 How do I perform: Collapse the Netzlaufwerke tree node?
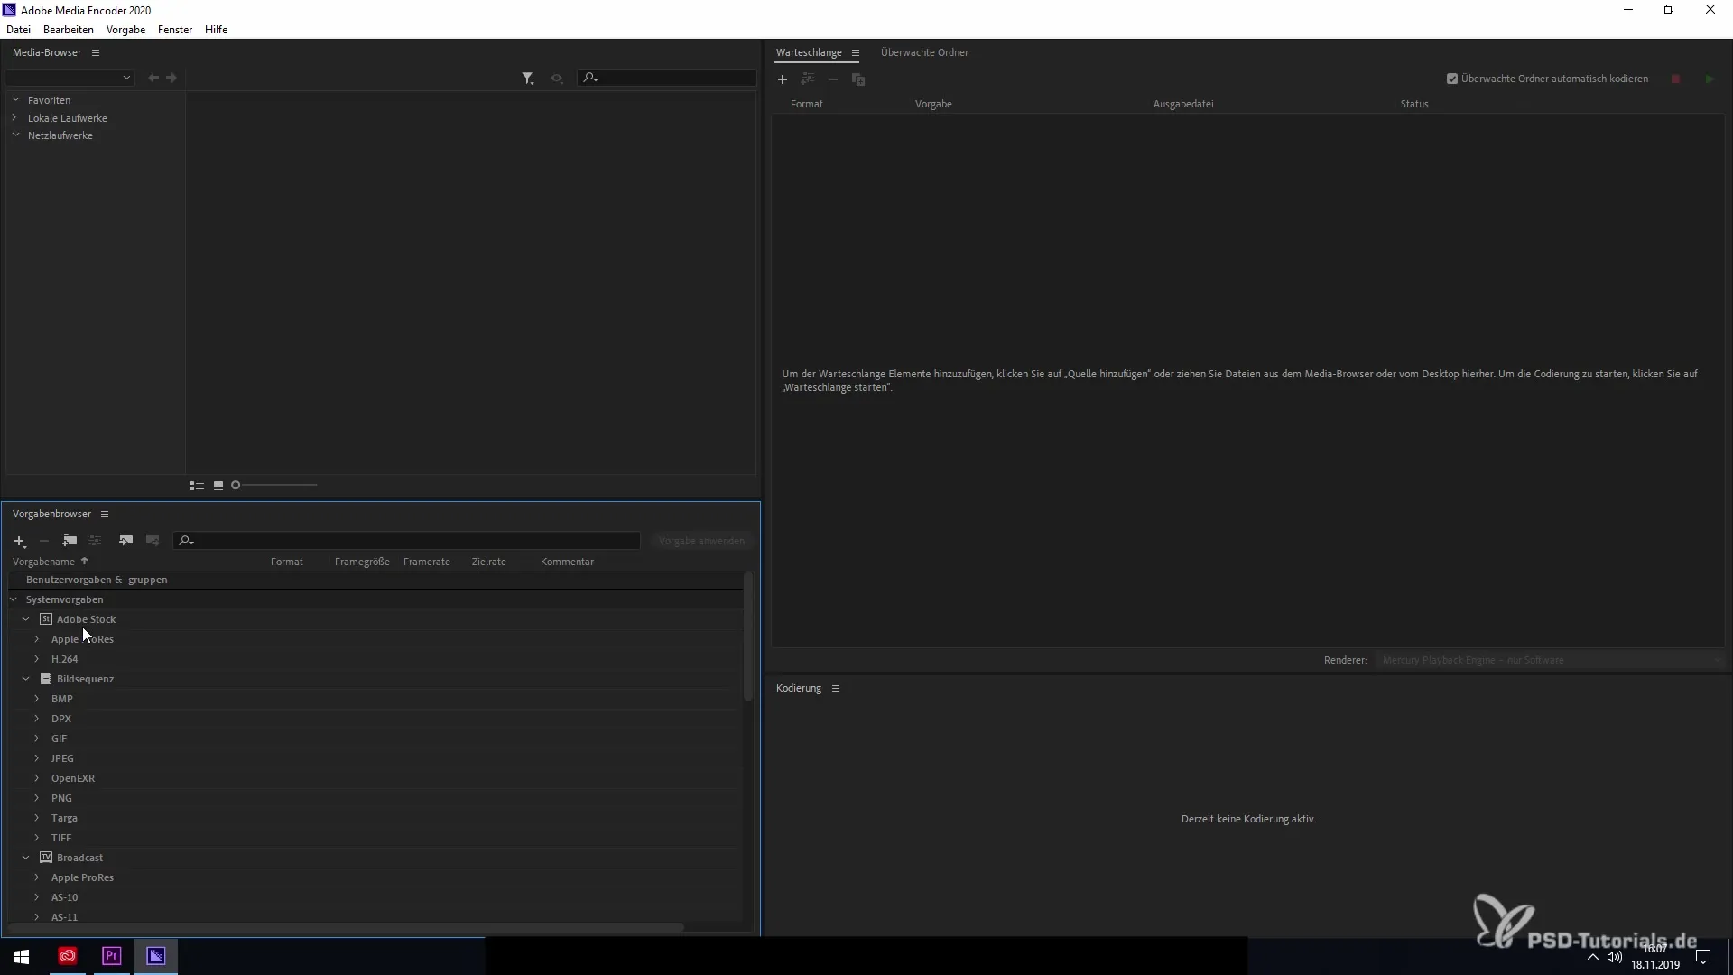[15, 135]
